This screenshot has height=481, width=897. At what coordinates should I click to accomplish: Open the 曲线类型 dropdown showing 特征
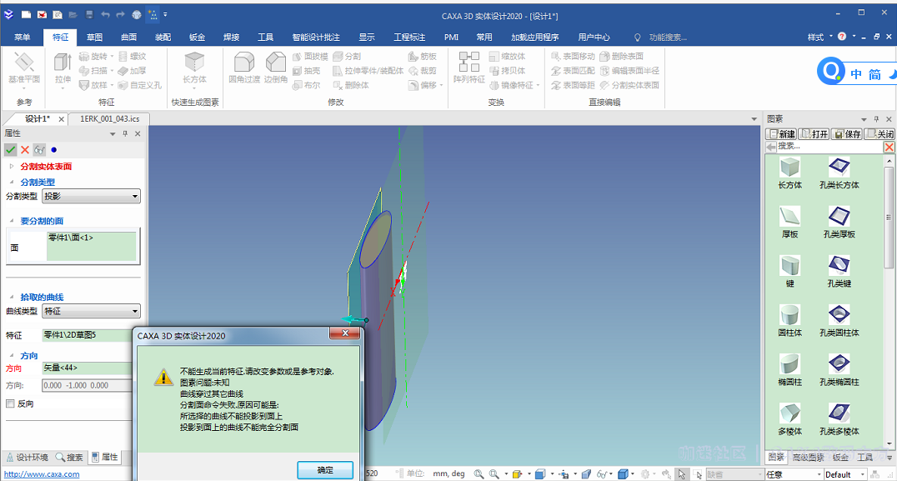tap(91, 311)
